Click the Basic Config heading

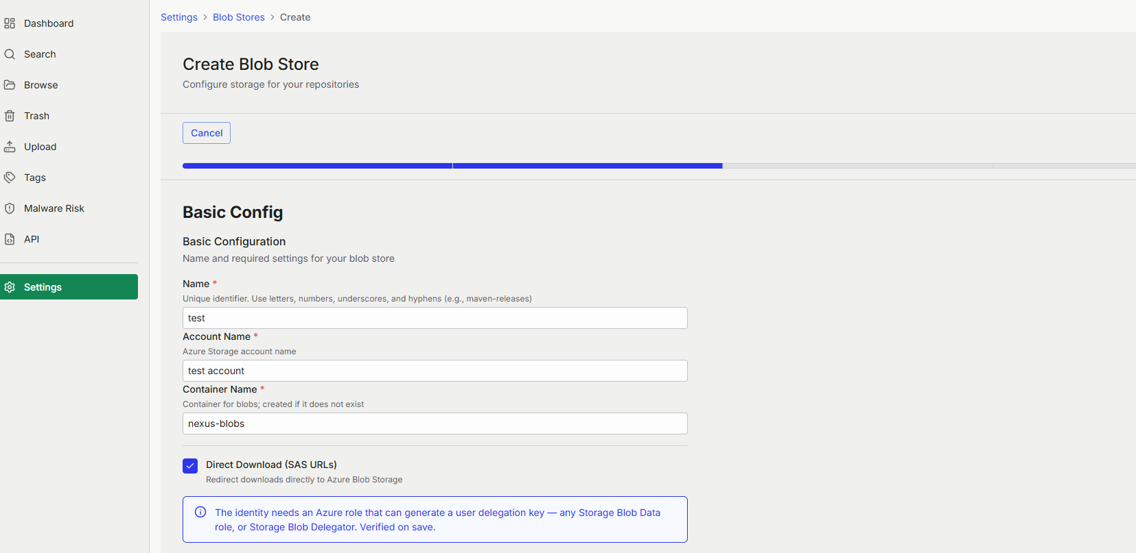(x=233, y=212)
